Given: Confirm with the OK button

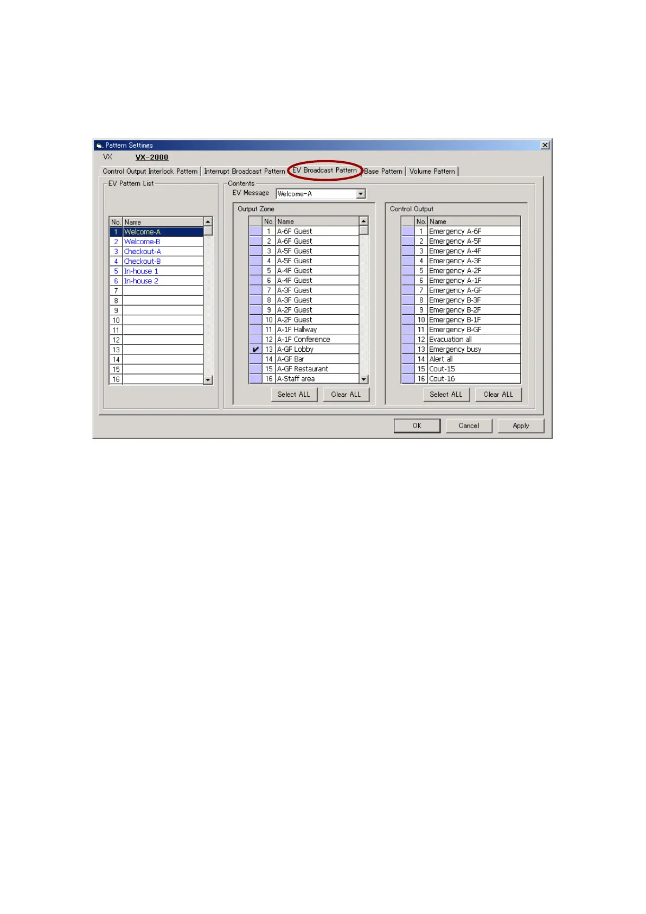Looking at the screenshot, I should tap(417, 426).
